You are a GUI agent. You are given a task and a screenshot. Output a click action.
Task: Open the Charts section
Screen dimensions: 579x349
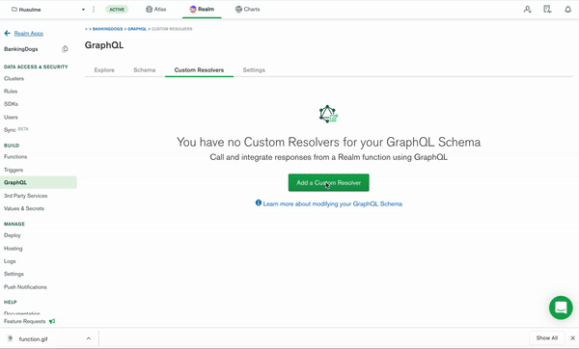(x=247, y=10)
